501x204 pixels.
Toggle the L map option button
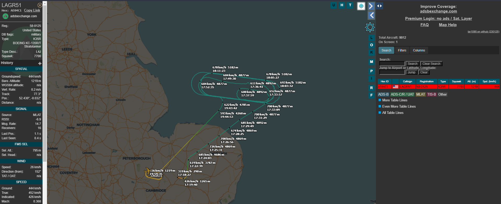(372, 38)
